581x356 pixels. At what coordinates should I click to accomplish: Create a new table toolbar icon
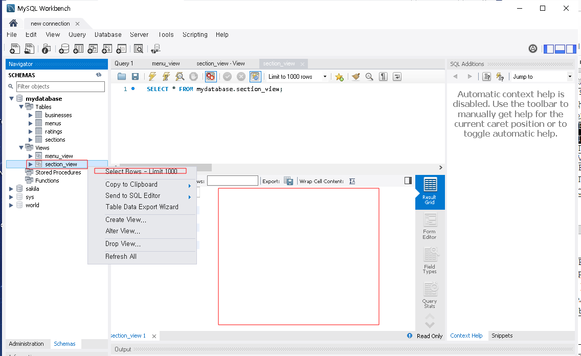click(x=79, y=49)
